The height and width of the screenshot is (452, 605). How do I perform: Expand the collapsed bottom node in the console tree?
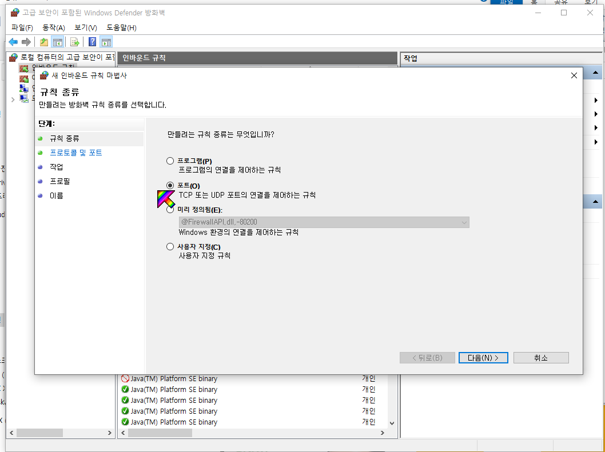[x=13, y=99]
